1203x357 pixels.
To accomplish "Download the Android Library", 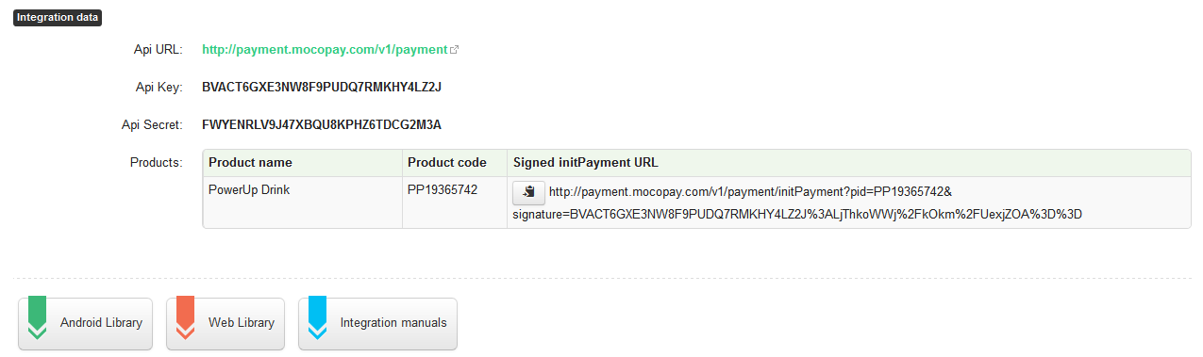I will (86, 323).
